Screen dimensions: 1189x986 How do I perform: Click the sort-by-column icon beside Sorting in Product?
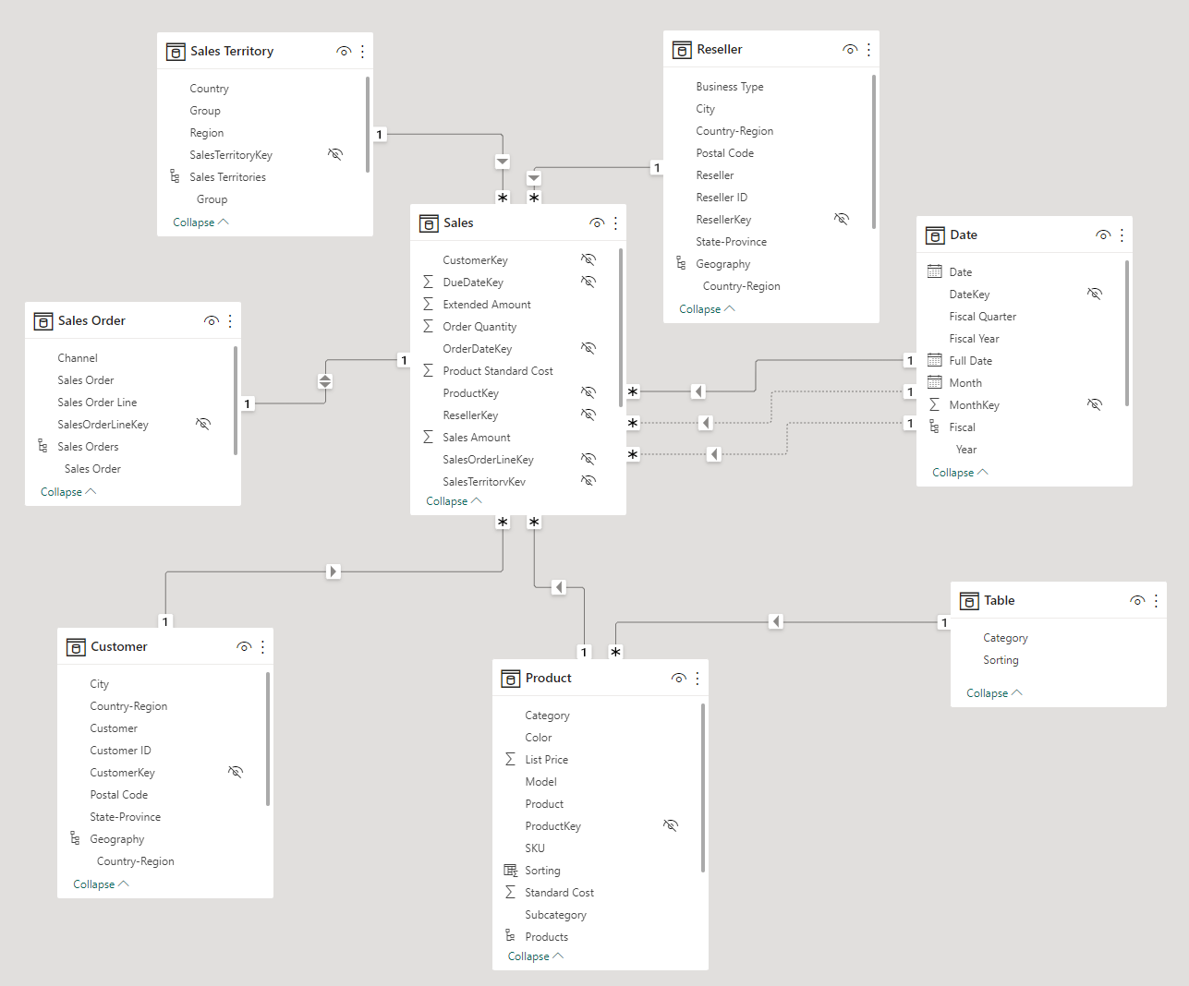click(511, 870)
